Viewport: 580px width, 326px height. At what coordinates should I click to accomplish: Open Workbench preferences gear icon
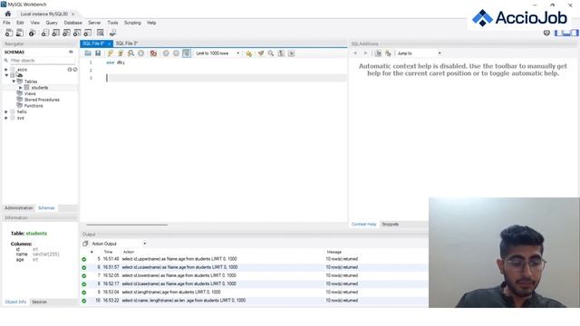(546, 33)
